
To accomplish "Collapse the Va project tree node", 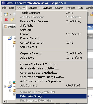I will pyautogui.click(x=5, y=86).
